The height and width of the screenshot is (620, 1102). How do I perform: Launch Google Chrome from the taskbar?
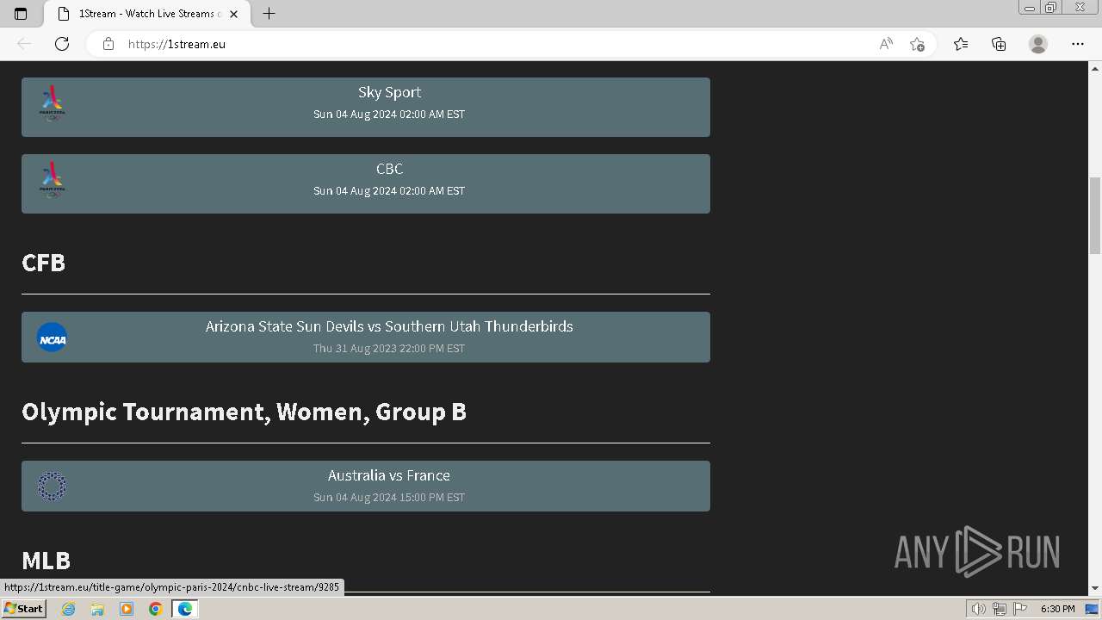[155, 609]
